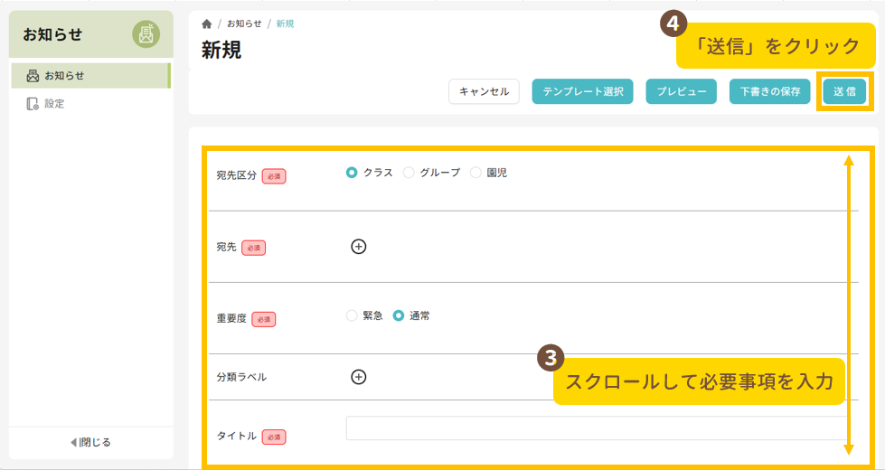Click the プレビュー button
This screenshot has height=470, width=885.
coord(681,91)
